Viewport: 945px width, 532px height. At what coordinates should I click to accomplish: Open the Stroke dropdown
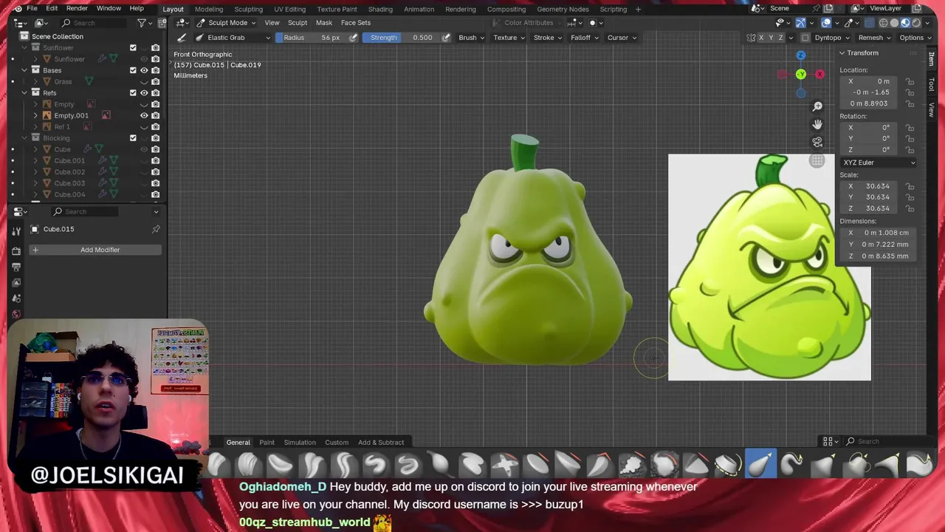click(x=547, y=38)
